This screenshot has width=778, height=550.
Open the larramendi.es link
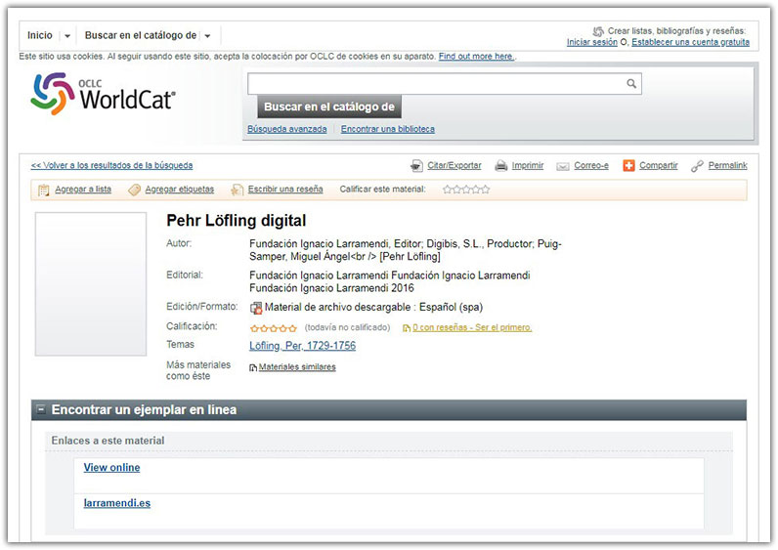(x=116, y=503)
